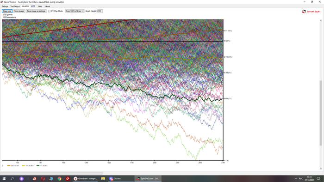Click the 2756 games label

coord(8,15)
